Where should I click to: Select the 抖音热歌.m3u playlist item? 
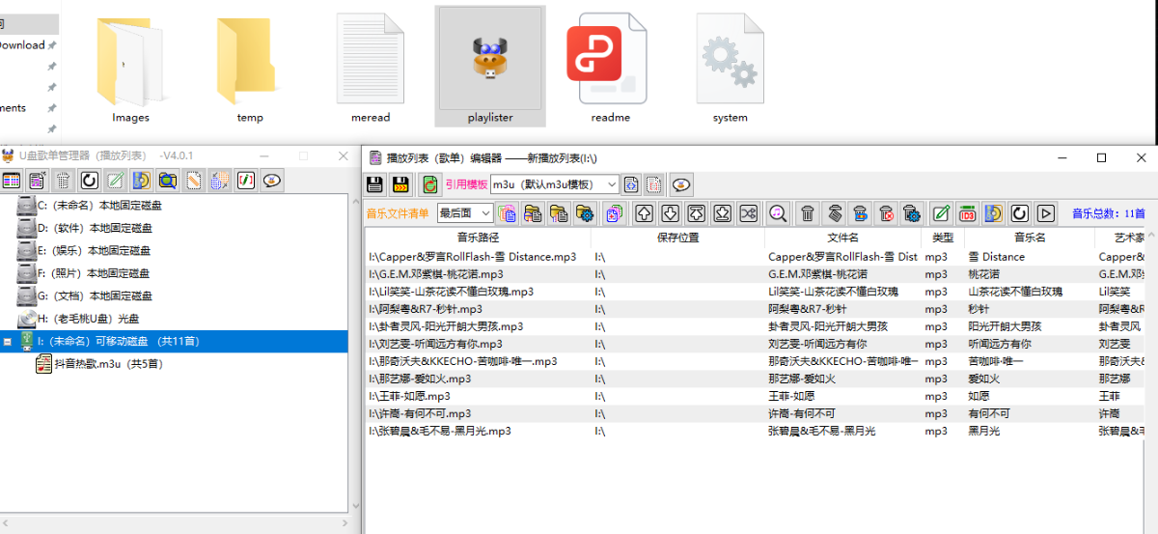click(108, 364)
